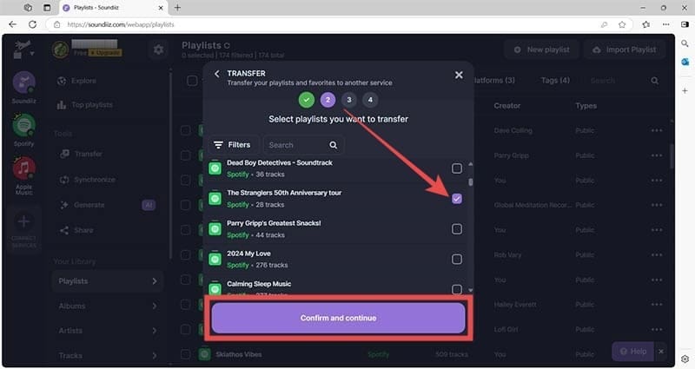Click the Upgrade badge
Screen dimensions: 695x369
pyautogui.click(x=105, y=53)
